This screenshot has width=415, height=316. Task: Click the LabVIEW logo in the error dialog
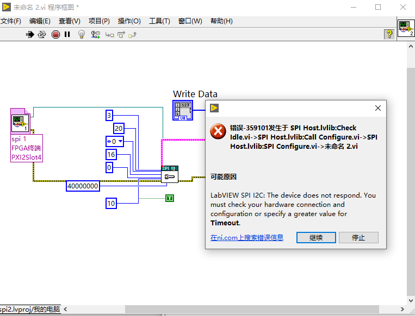coord(214,108)
